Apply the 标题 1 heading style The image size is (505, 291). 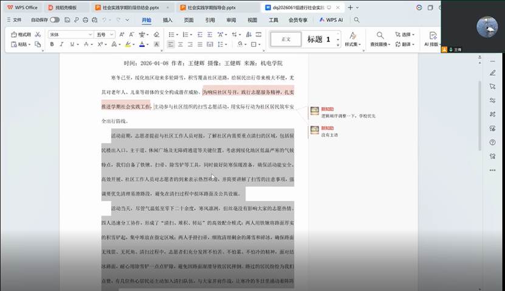click(318, 39)
